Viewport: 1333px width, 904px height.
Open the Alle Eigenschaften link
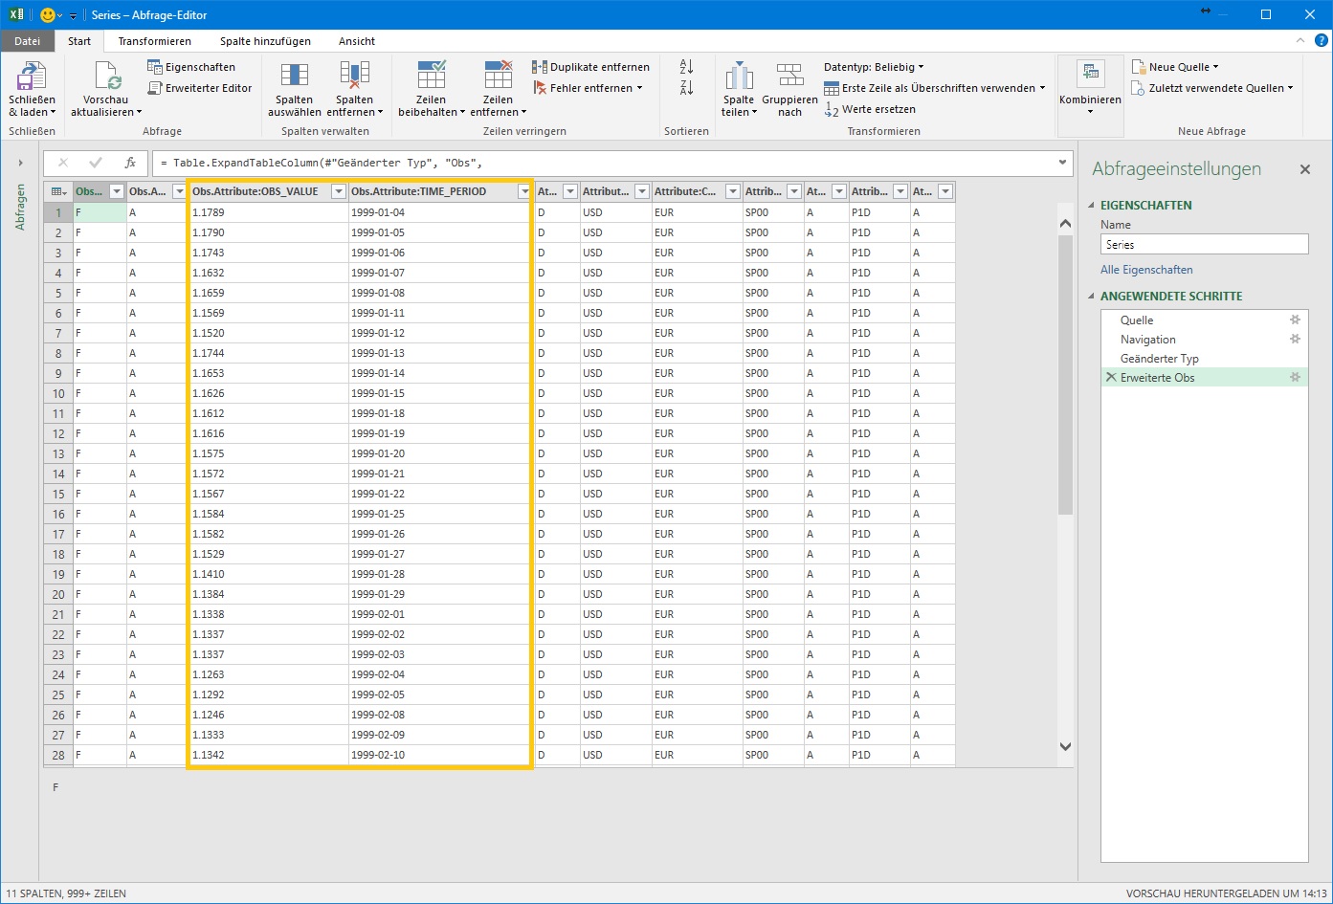click(1145, 269)
